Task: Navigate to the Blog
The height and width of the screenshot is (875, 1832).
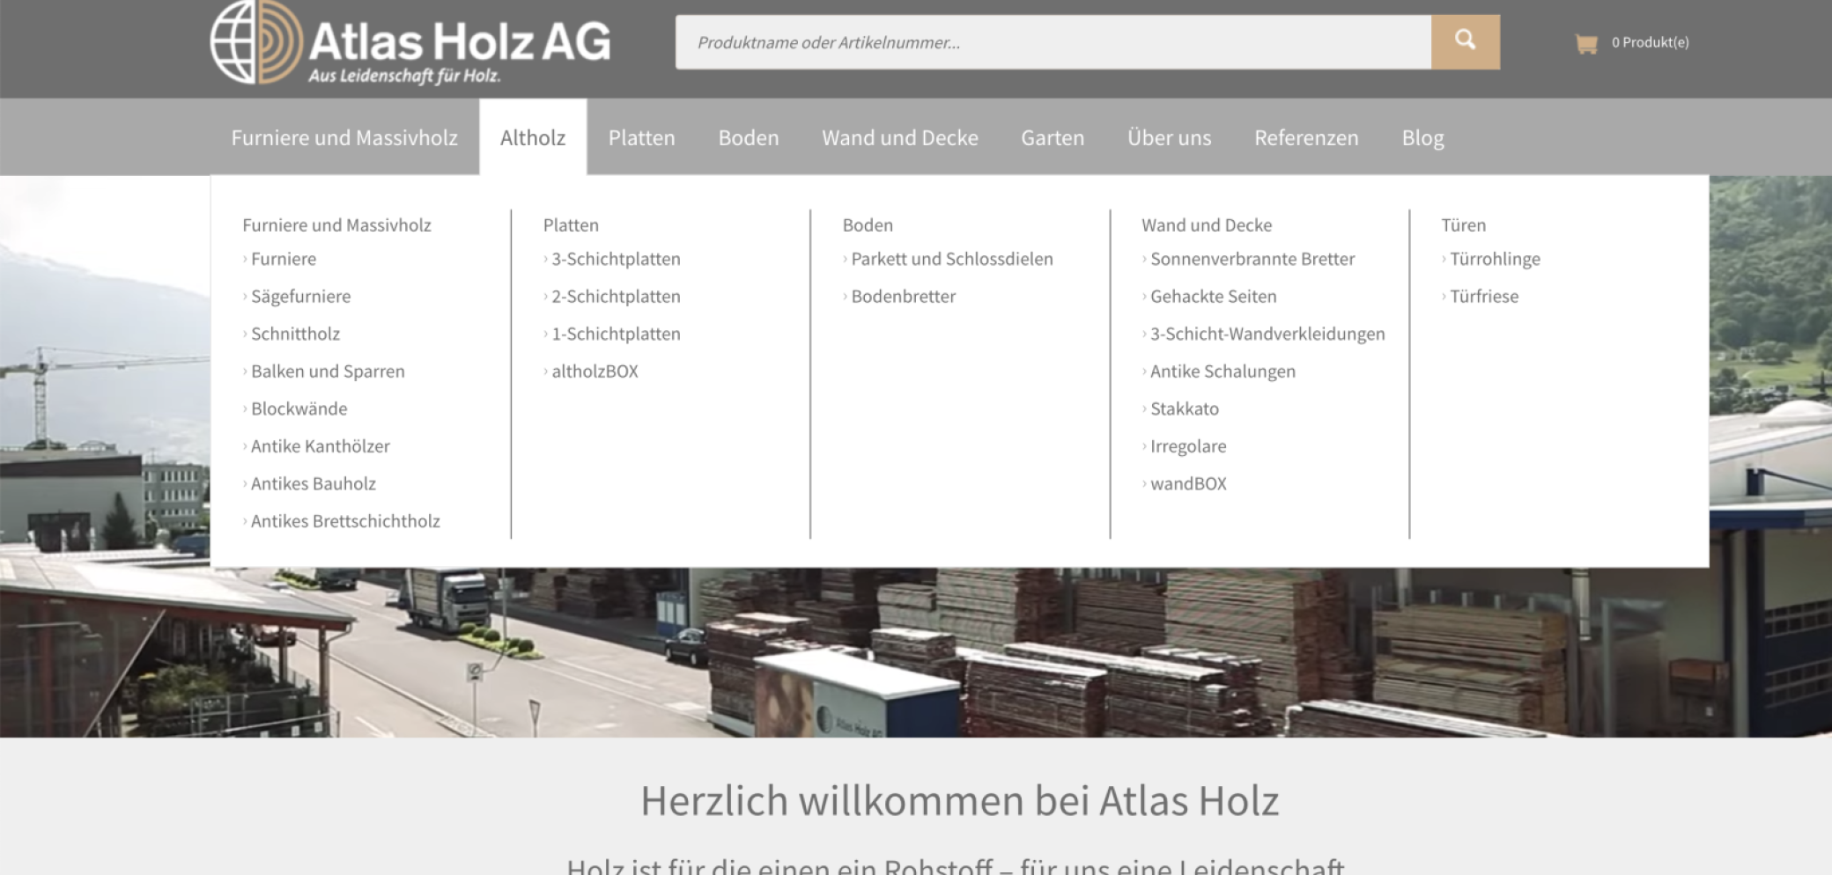Action: (1422, 137)
